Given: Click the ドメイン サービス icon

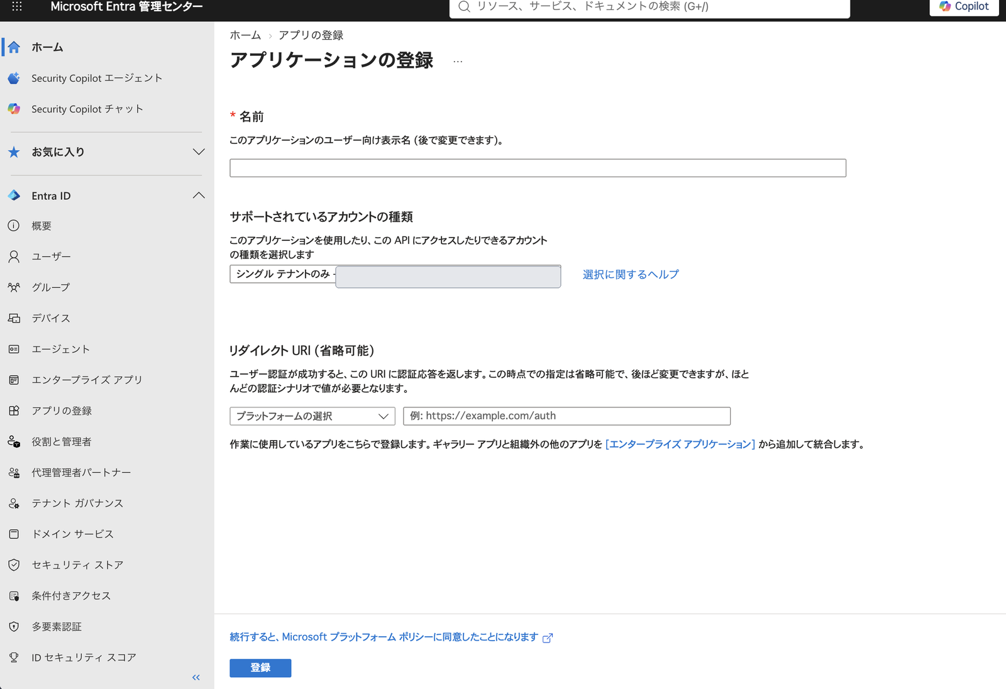Looking at the screenshot, I should [14, 534].
